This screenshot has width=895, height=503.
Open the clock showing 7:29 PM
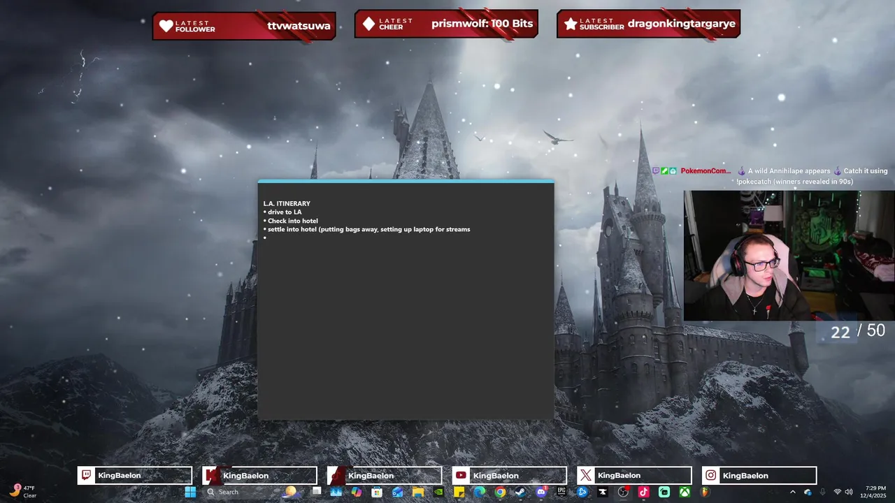tap(875, 491)
